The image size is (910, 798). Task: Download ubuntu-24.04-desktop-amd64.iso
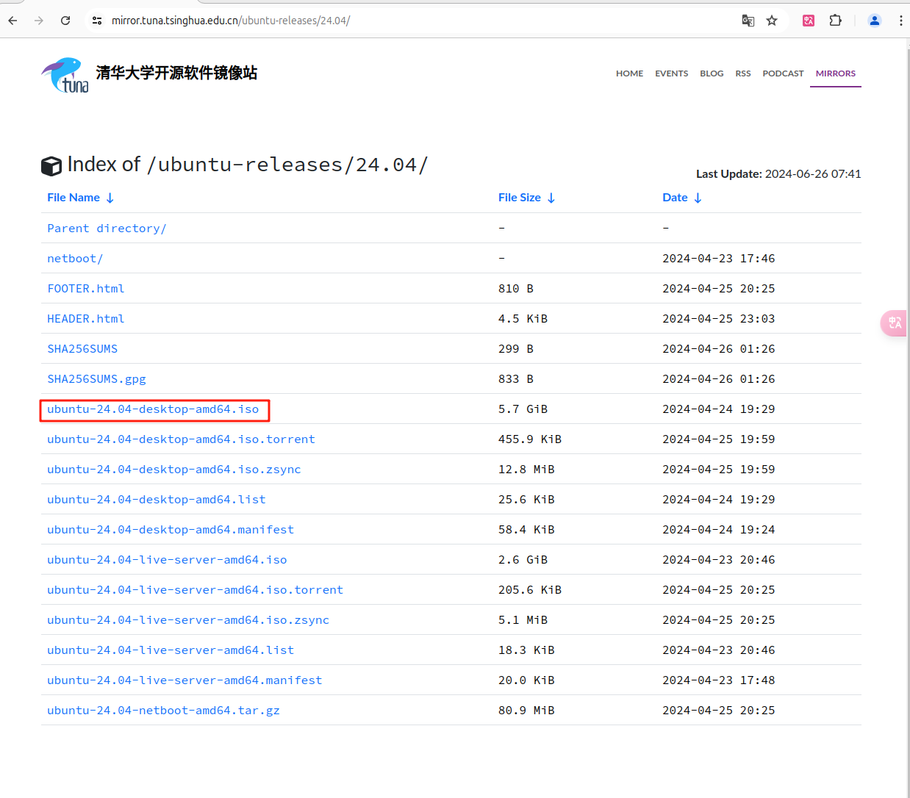tap(153, 409)
